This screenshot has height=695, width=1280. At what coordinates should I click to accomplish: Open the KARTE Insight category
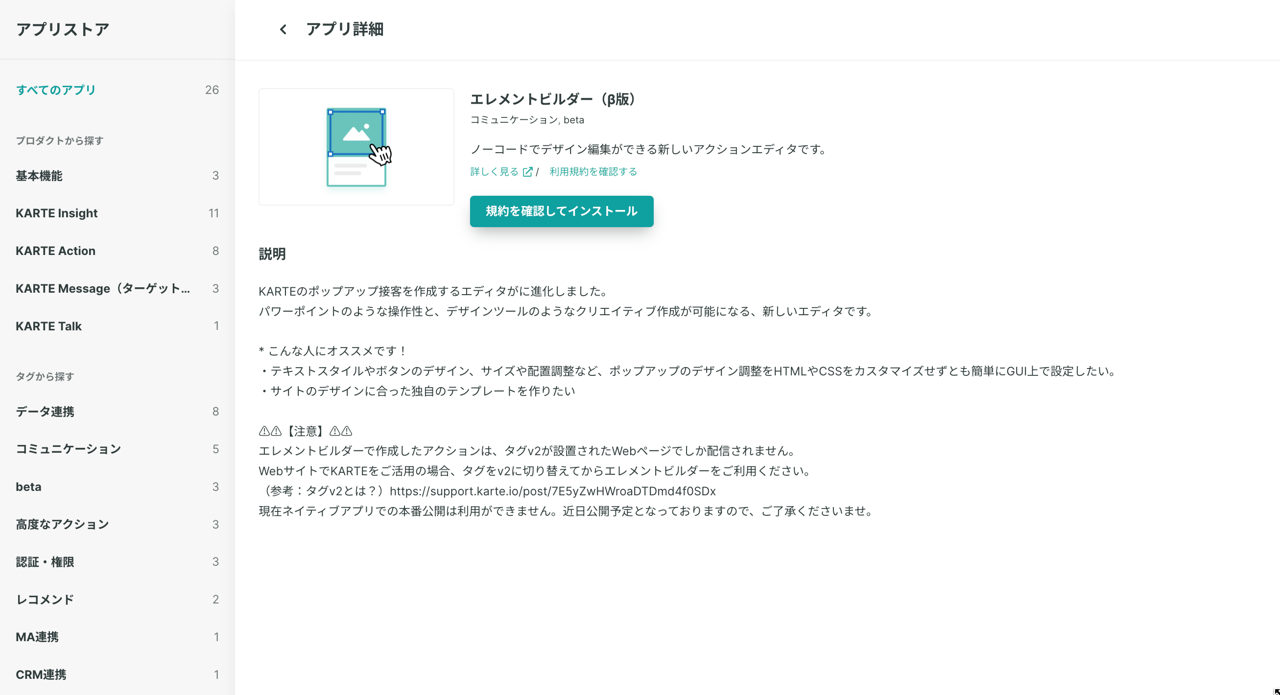tap(56, 213)
